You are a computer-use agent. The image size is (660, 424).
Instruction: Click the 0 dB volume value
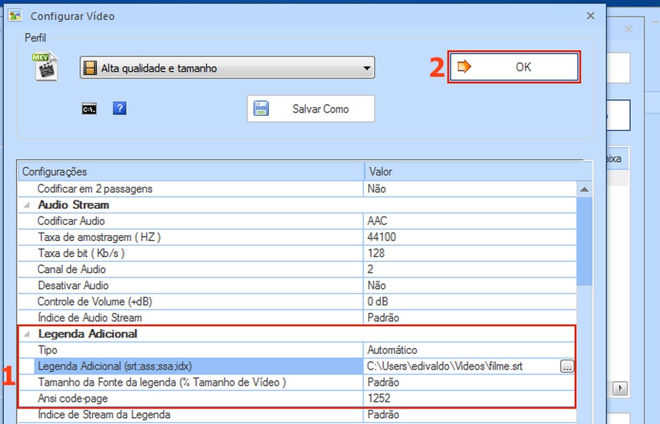(470, 301)
